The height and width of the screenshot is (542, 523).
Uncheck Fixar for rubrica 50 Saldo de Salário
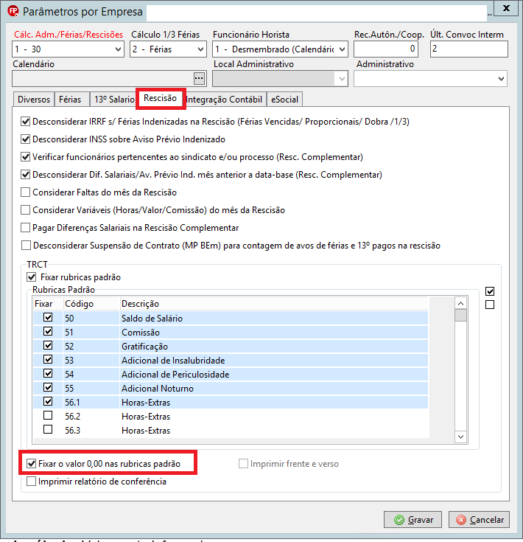coord(48,317)
